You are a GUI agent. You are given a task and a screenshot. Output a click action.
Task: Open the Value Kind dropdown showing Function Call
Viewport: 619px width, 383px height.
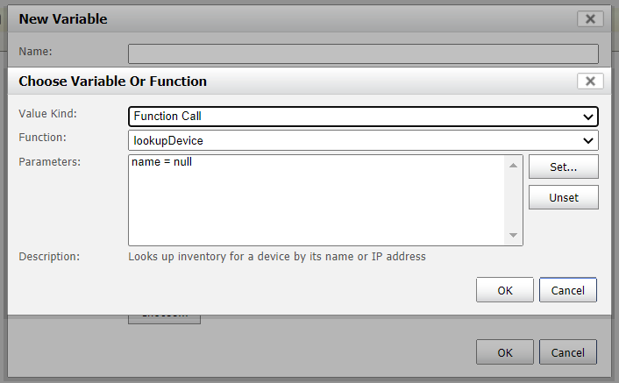[x=363, y=117]
